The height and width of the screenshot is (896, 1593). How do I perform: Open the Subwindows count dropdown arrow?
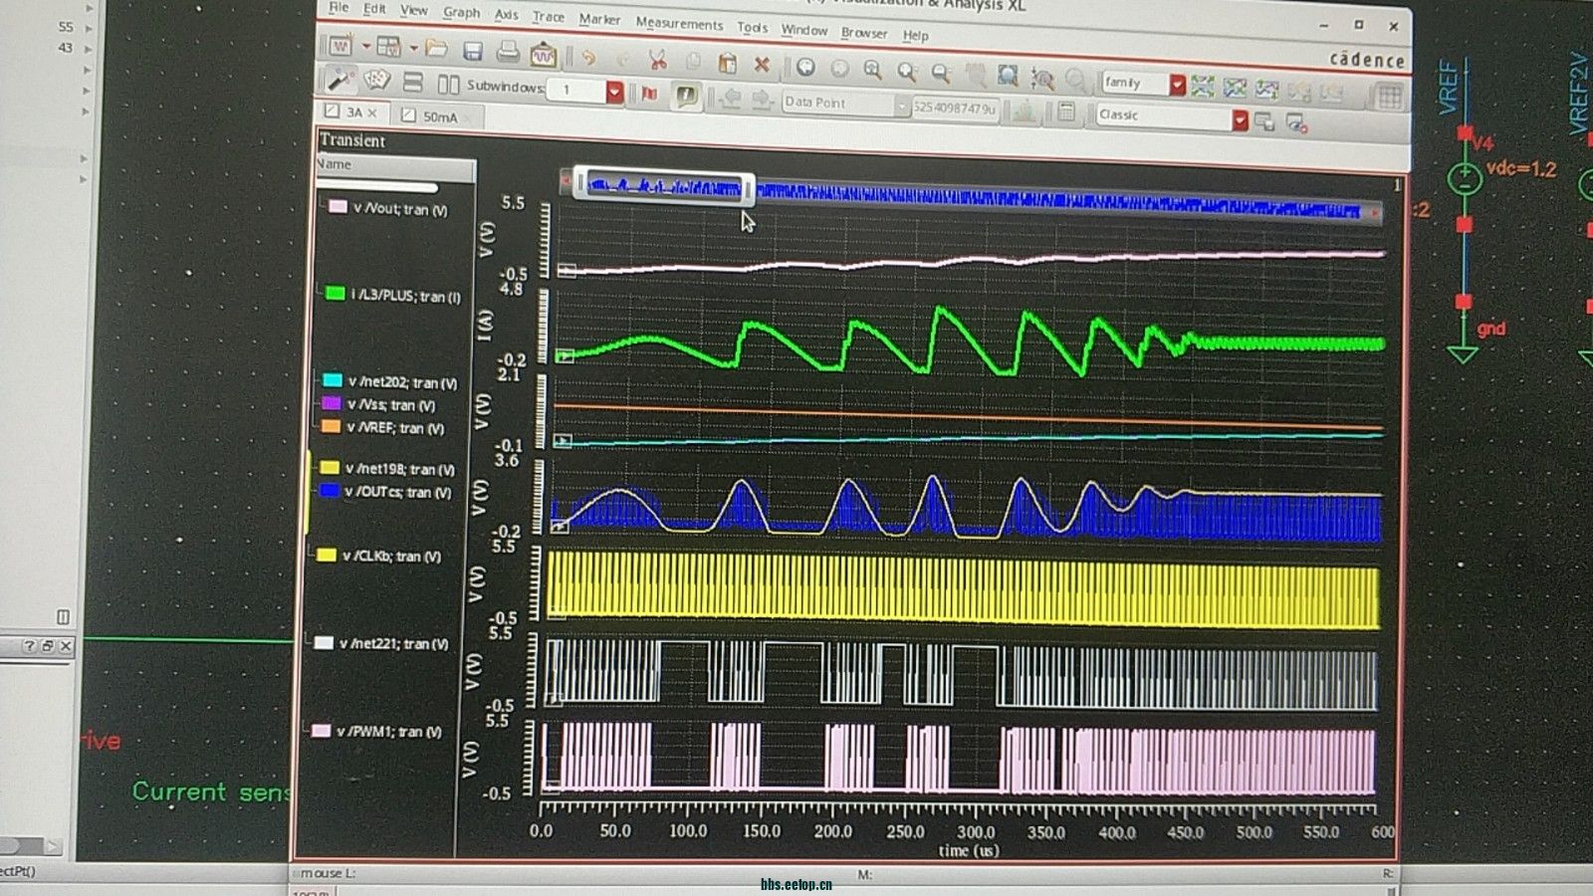coord(614,92)
